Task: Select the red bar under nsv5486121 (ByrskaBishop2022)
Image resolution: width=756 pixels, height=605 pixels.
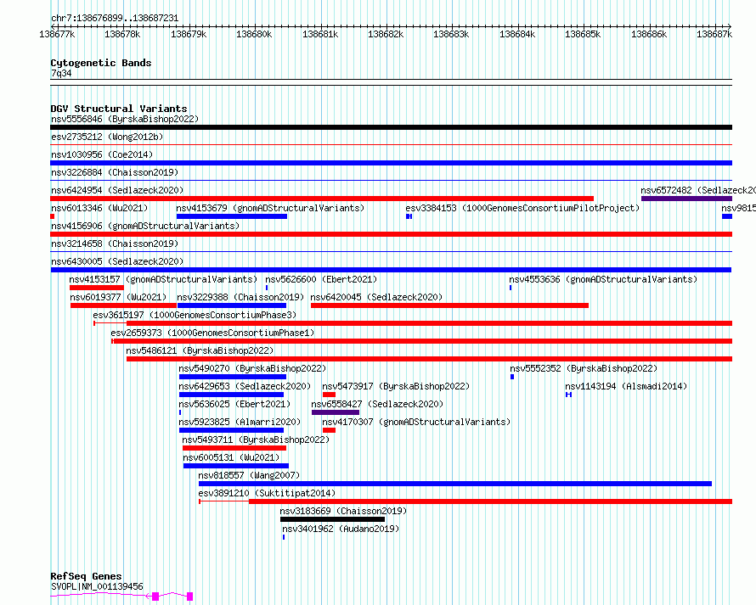Action: 429,359
